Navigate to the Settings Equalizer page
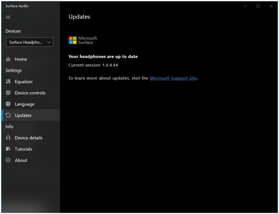The height and width of the screenshot is (214, 279). point(24,82)
